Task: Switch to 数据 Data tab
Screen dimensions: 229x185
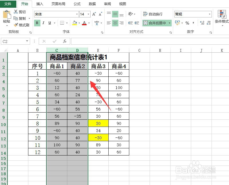Action: (92, 4)
